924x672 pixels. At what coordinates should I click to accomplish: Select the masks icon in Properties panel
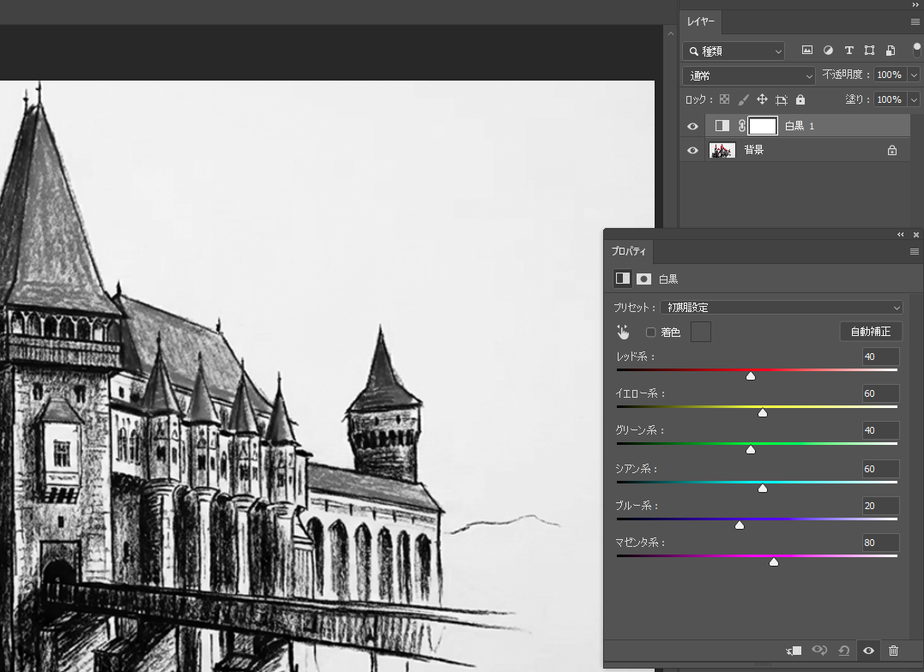pyautogui.click(x=643, y=279)
